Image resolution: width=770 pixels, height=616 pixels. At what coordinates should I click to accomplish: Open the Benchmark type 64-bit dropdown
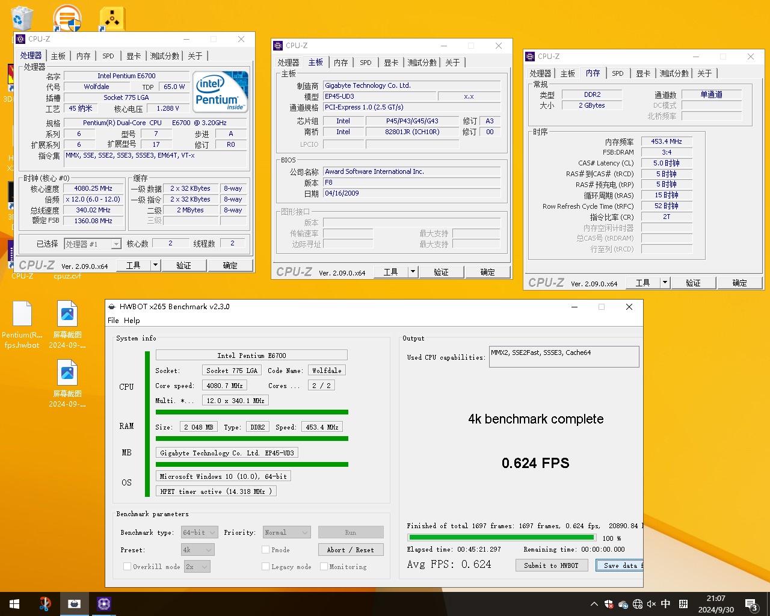click(x=199, y=532)
